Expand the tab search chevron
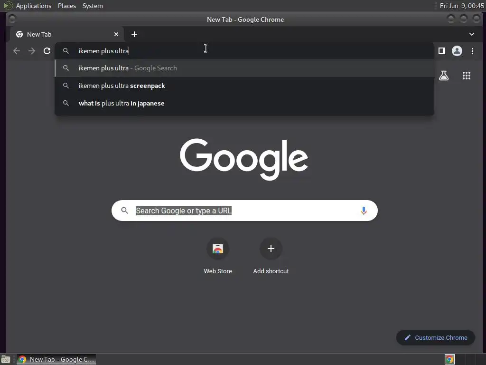 471,34
